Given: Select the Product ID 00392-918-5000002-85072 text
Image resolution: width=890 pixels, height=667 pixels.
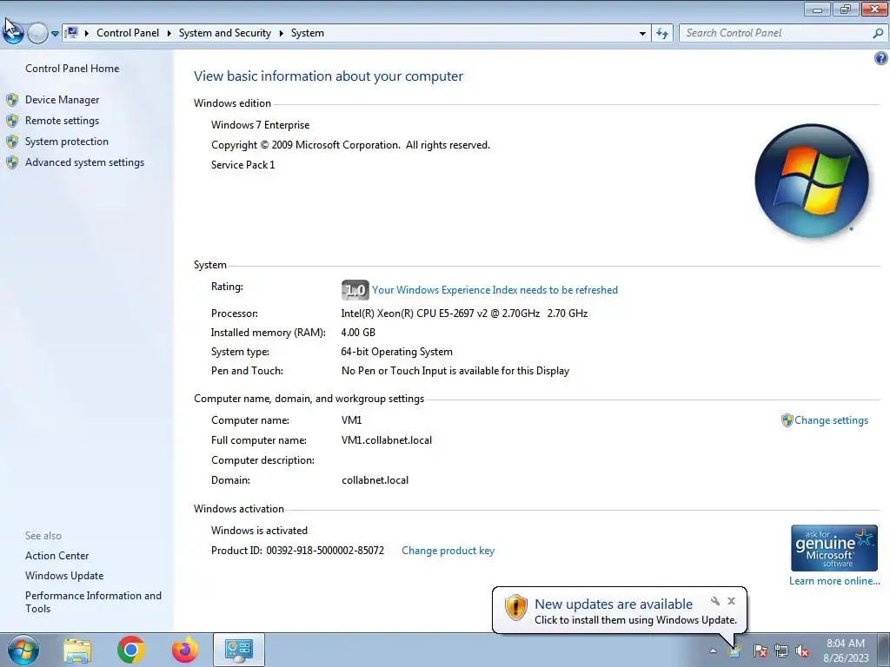Looking at the screenshot, I should (325, 551).
